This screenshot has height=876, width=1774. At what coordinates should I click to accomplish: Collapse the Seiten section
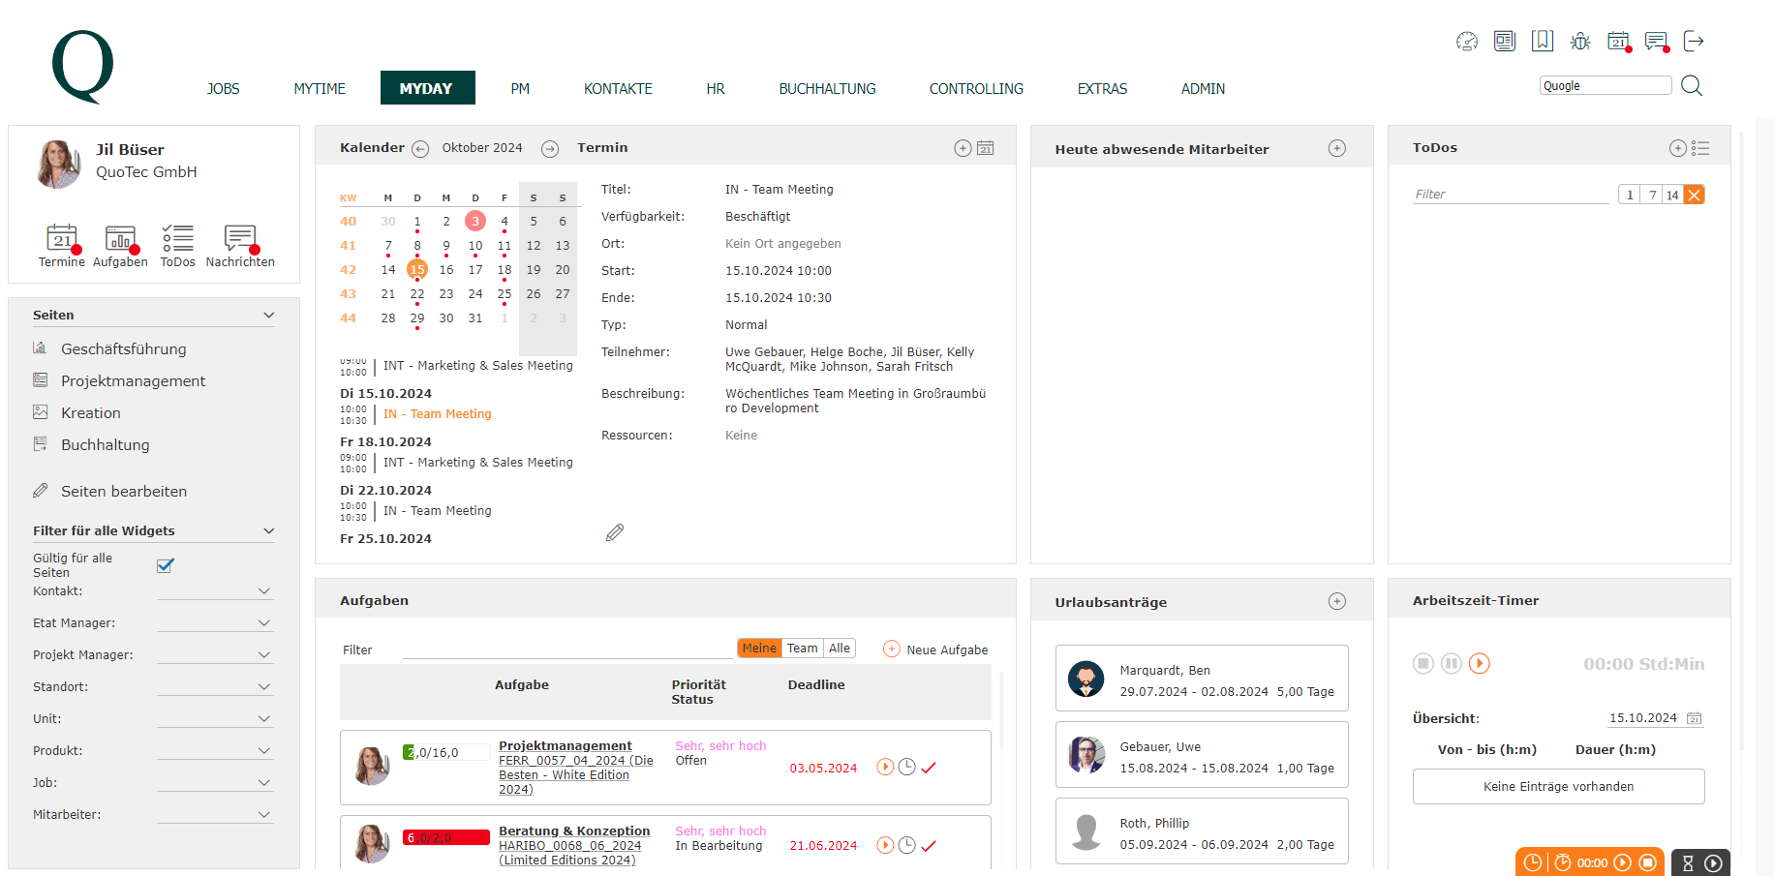click(x=269, y=314)
